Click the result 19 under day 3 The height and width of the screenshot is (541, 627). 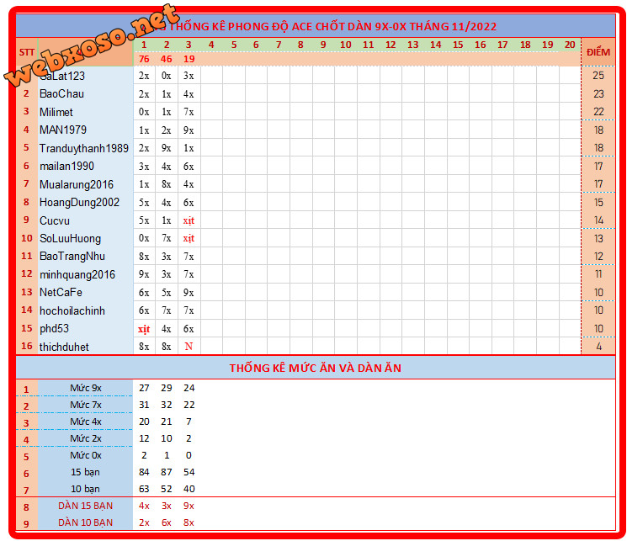click(189, 59)
